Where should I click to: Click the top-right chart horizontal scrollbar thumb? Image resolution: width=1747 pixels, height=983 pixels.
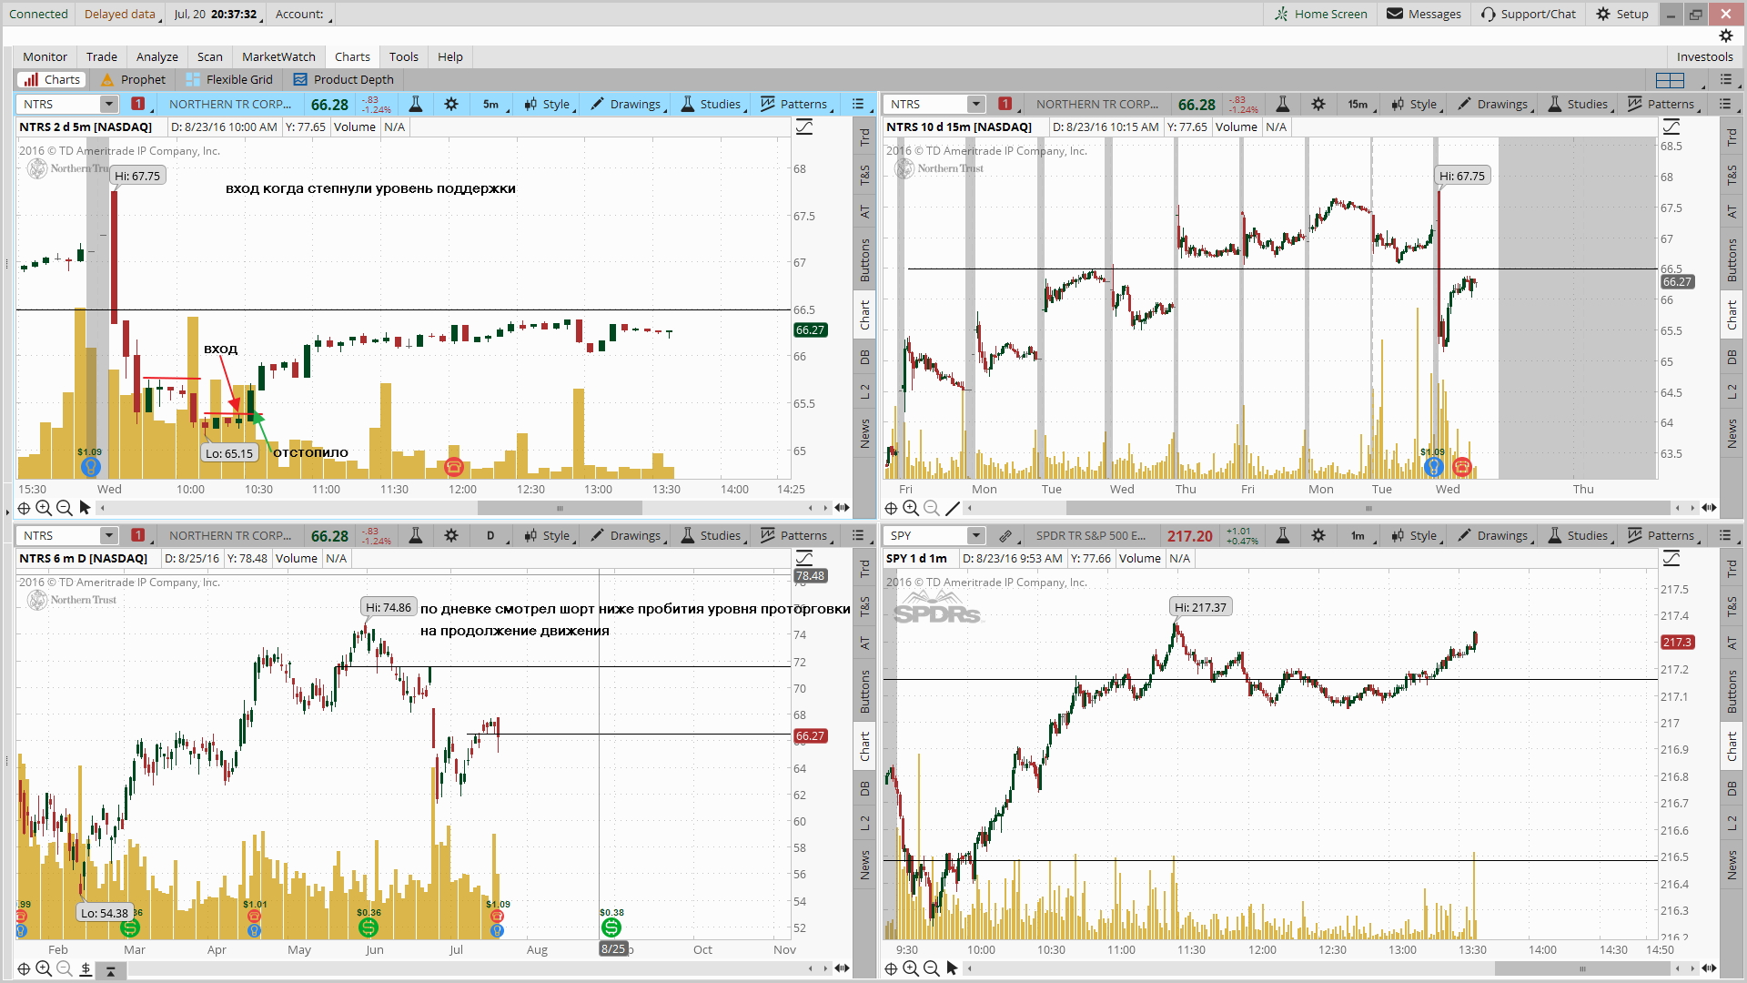tap(1369, 508)
